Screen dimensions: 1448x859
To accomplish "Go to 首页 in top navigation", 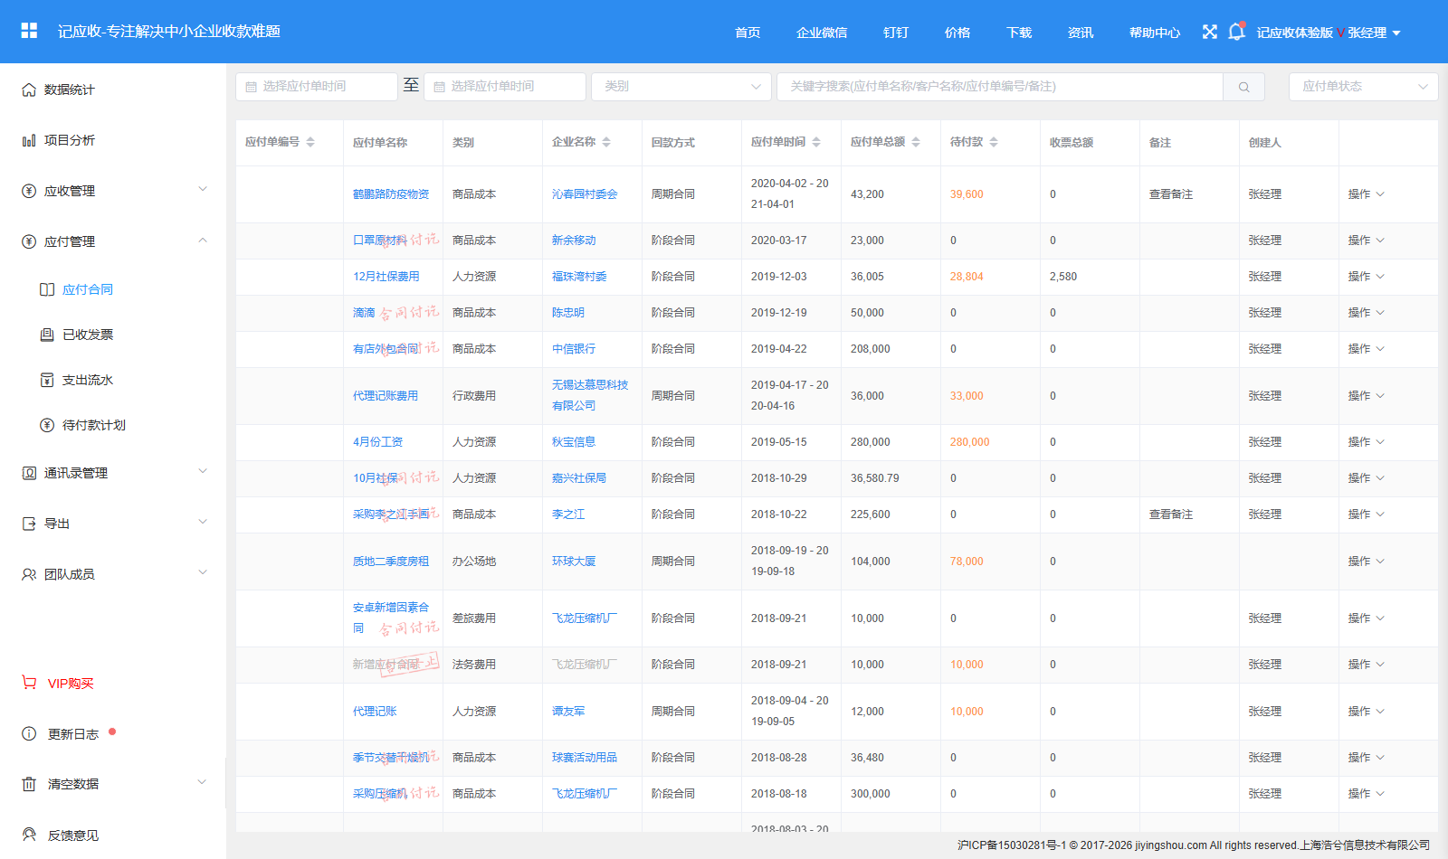I will coord(748,33).
